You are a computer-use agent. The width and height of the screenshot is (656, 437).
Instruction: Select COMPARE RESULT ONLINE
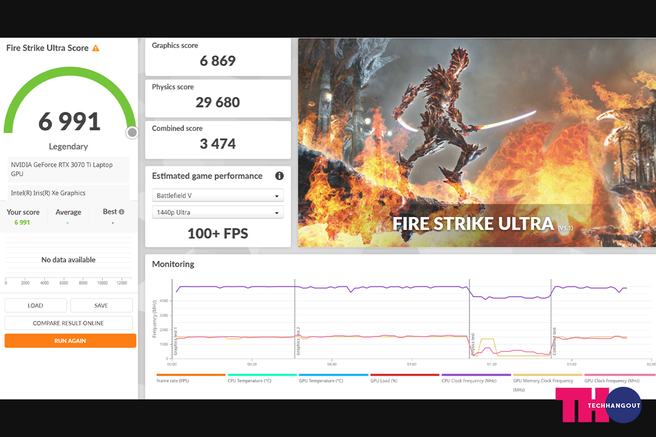coord(68,323)
